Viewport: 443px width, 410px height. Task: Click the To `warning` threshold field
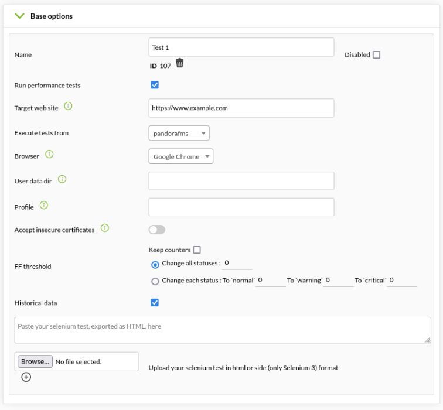pos(338,281)
